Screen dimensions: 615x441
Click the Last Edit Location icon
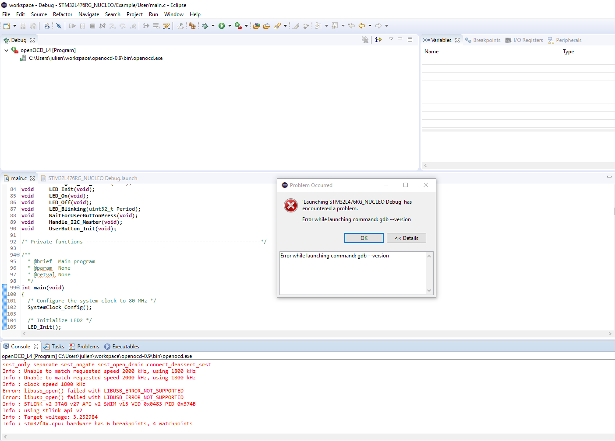[351, 26]
